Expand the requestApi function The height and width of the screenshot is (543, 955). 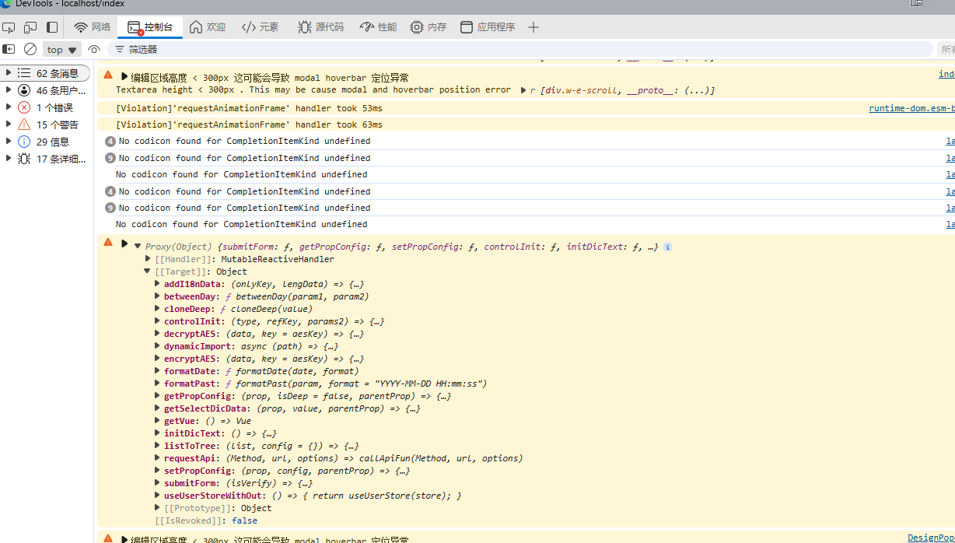[158, 458]
